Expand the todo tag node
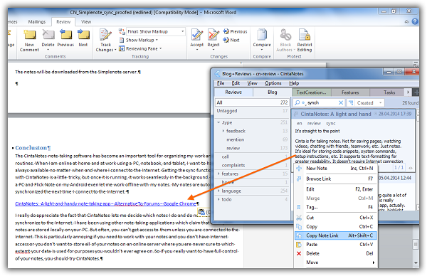Image resolution: width=427 pixels, height=276 pixels. tap(218, 199)
